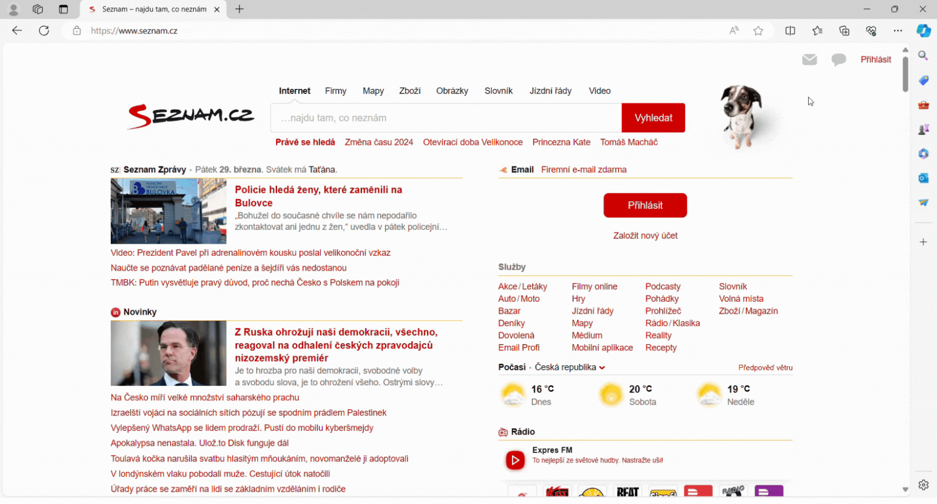Select the Slovník search tab
Viewport: 937px width, 504px height.
coord(499,91)
